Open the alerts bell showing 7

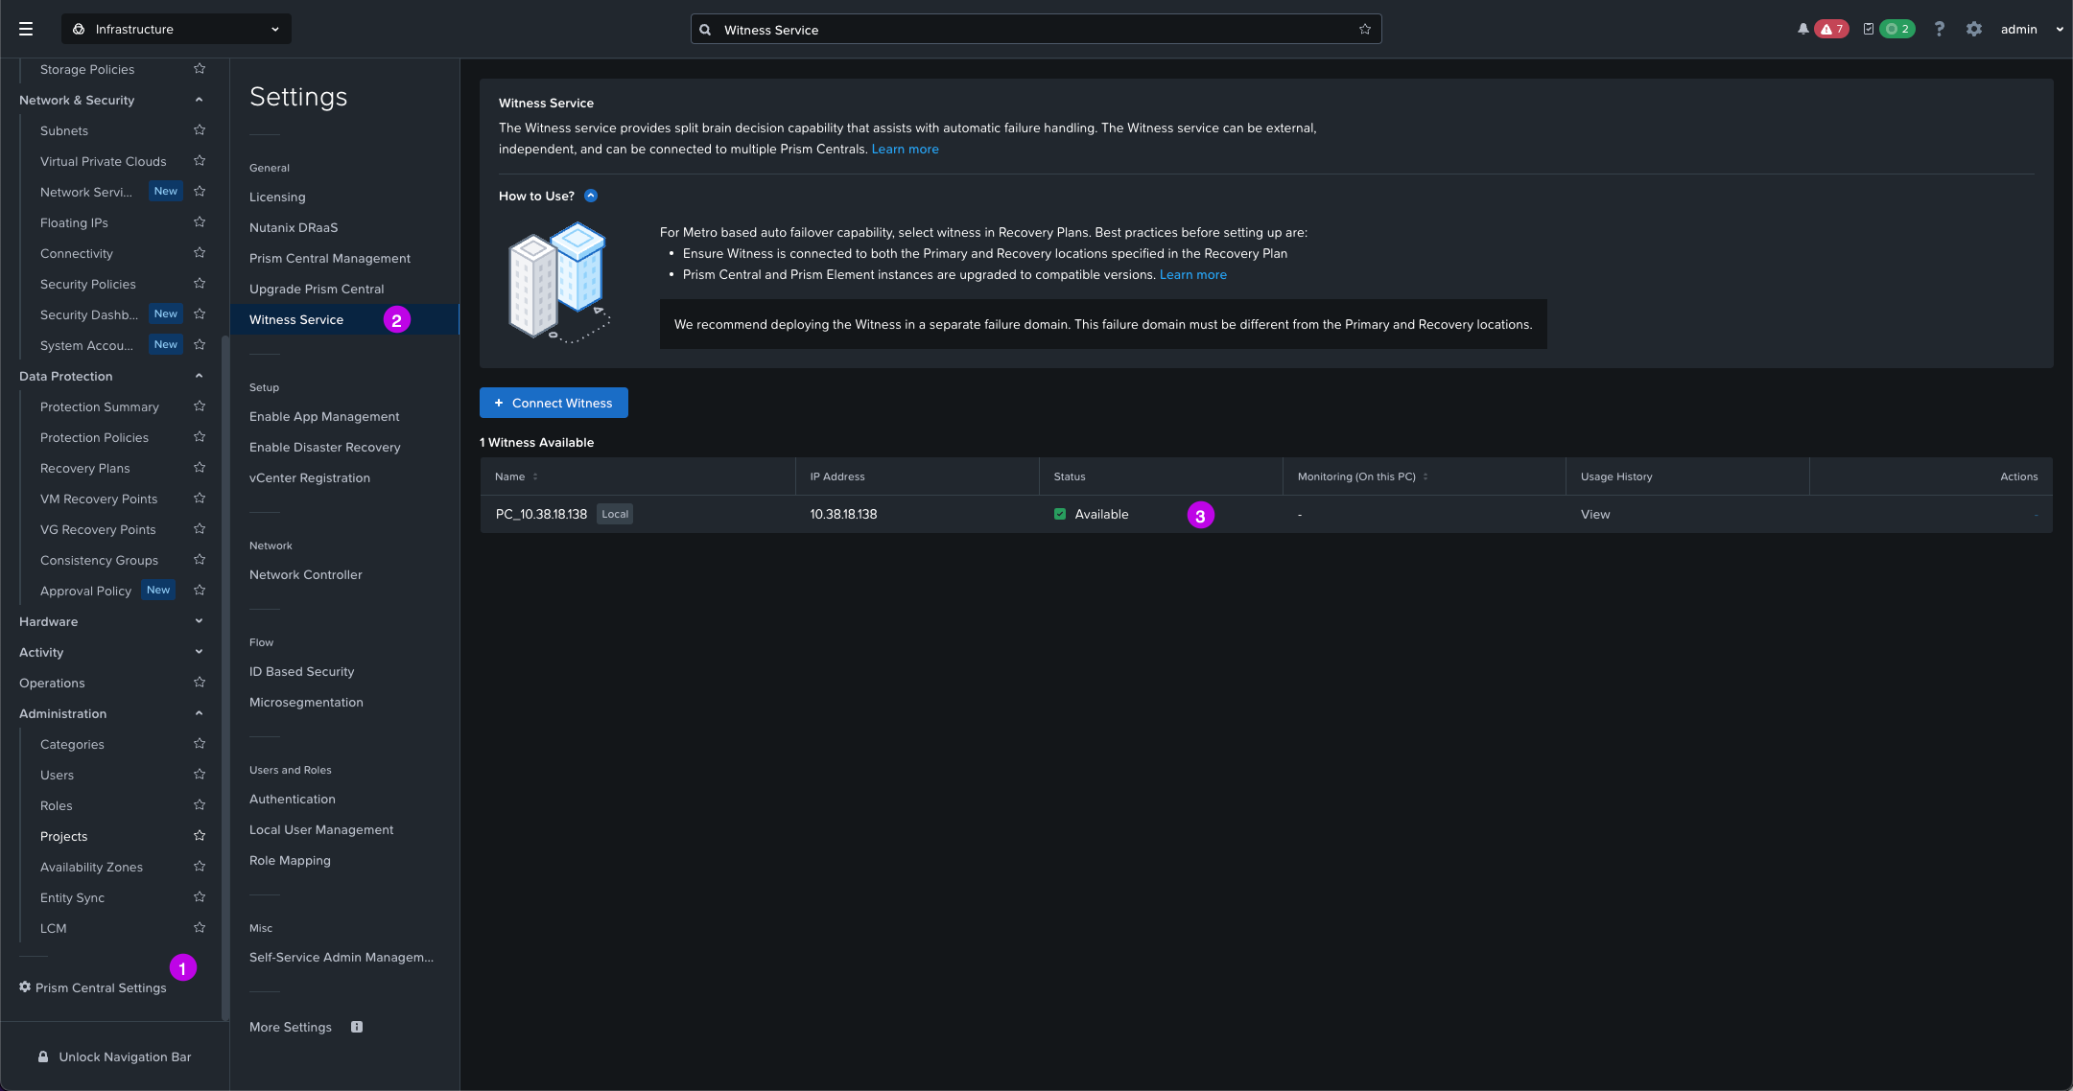point(1821,29)
